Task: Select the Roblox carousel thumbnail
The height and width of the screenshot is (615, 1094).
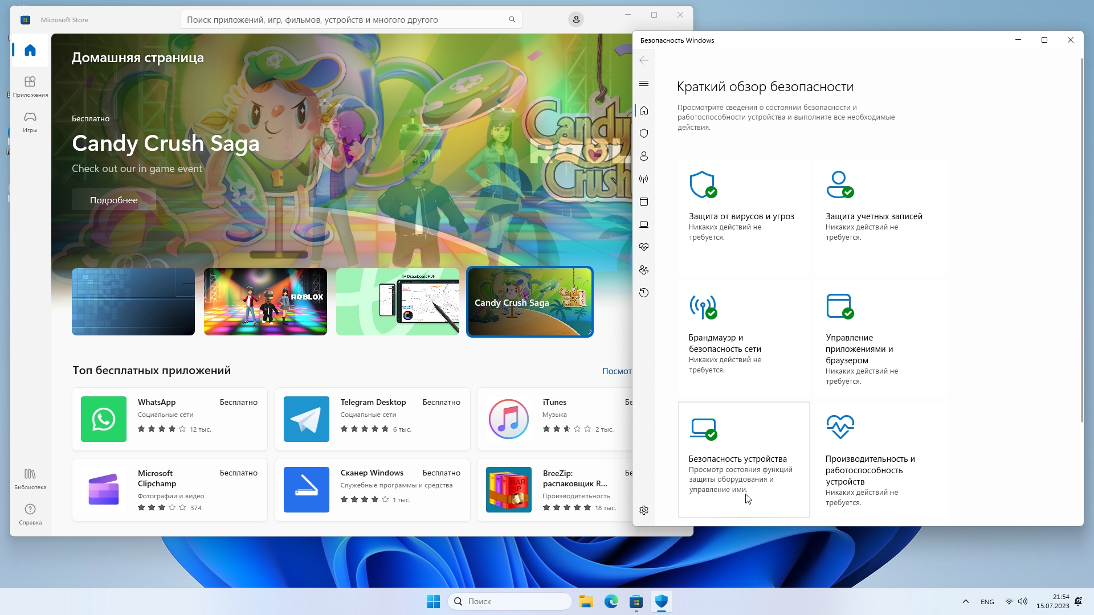Action: point(266,302)
